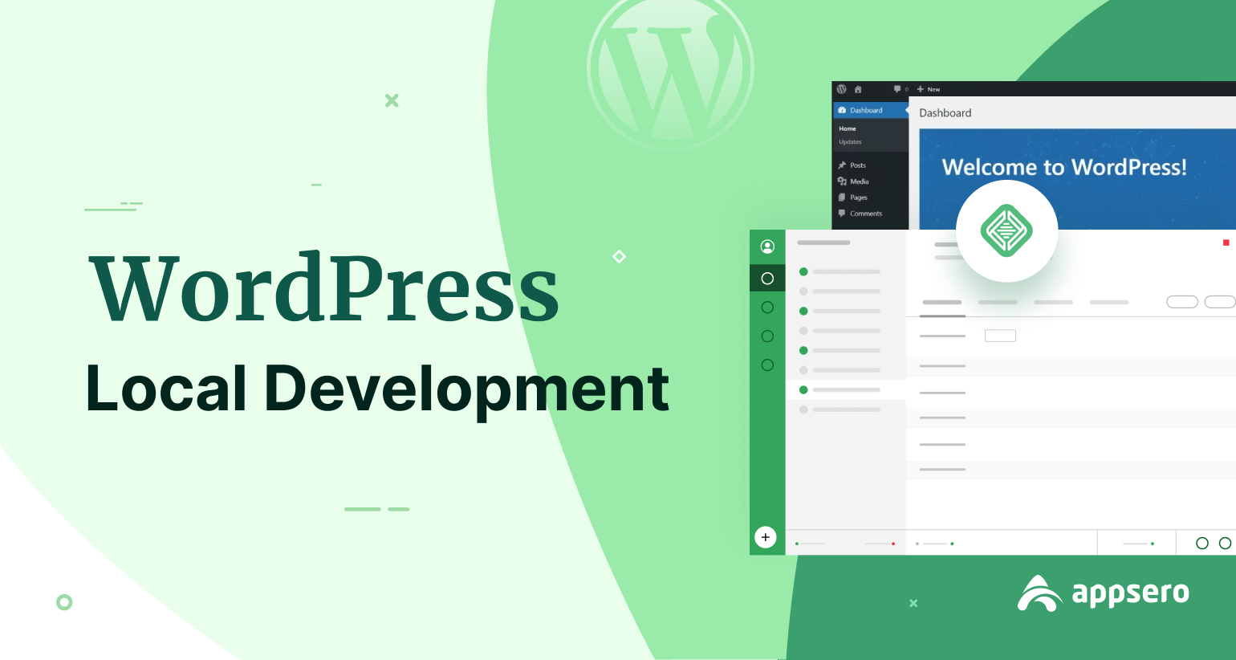Go to Updates in WordPress sidebar

[850, 142]
